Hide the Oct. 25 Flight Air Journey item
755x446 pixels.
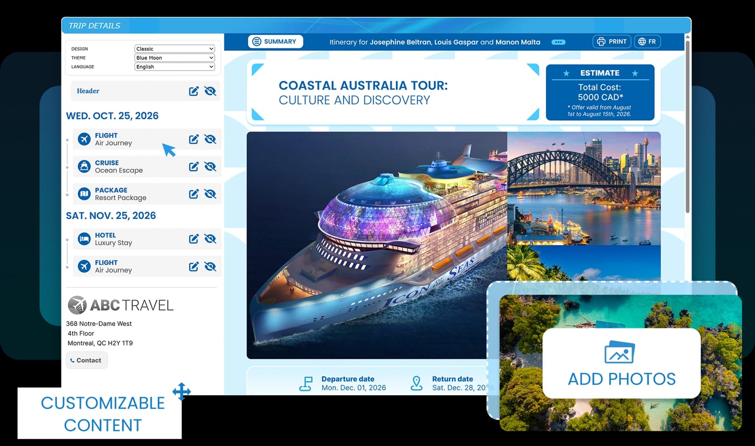210,139
